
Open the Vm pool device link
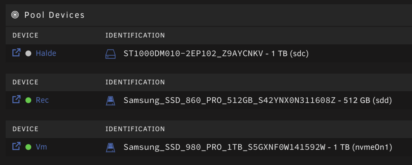(41, 147)
